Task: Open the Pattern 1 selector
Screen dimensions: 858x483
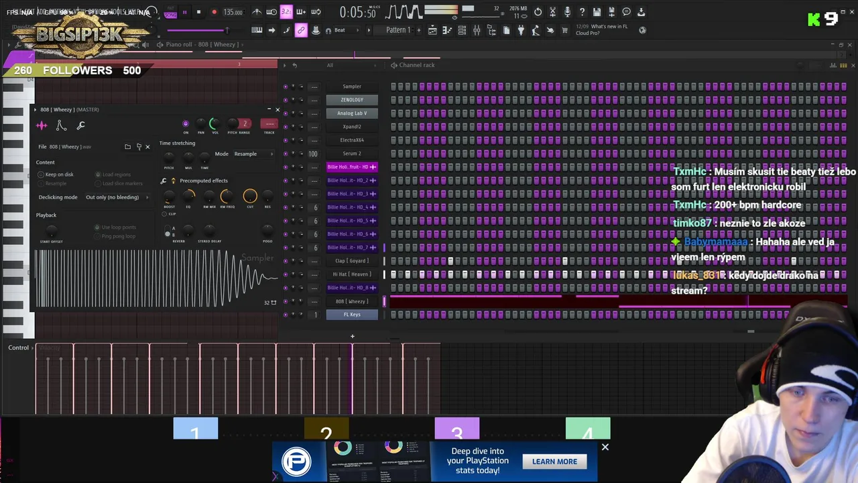Action: click(x=398, y=30)
